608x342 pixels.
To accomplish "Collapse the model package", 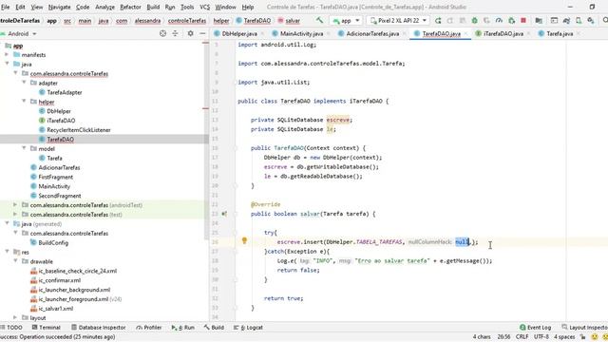I will click(x=24, y=148).
